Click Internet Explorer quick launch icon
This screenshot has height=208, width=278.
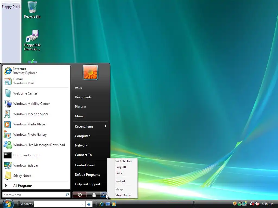click(102, 204)
